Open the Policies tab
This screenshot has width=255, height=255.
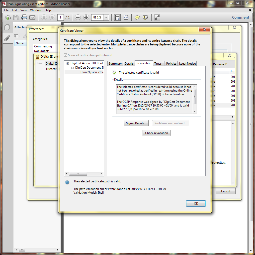coord(171,64)
